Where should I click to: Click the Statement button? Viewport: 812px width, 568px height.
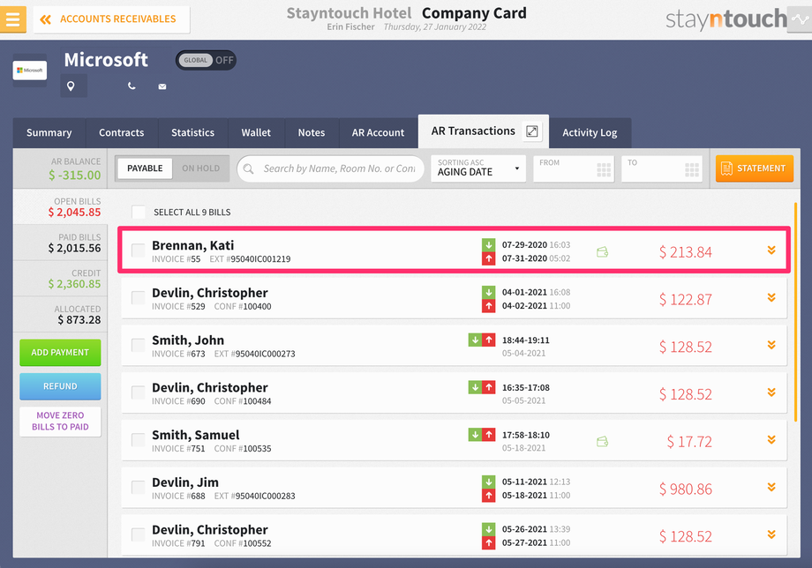tap(755, 168)
